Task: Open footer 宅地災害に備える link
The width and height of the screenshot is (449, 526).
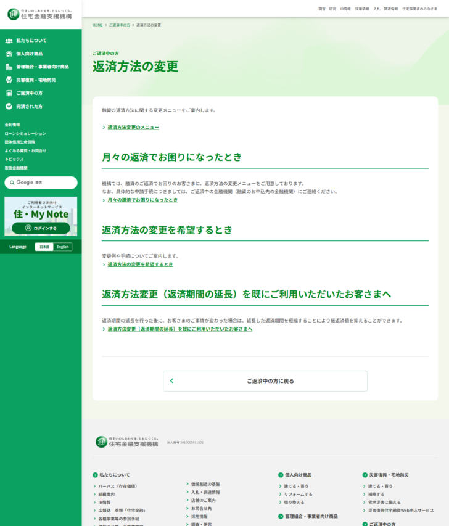Action: pos(384,502)
